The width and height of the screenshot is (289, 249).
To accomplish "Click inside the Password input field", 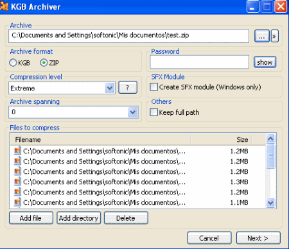I will pos(200,62).
